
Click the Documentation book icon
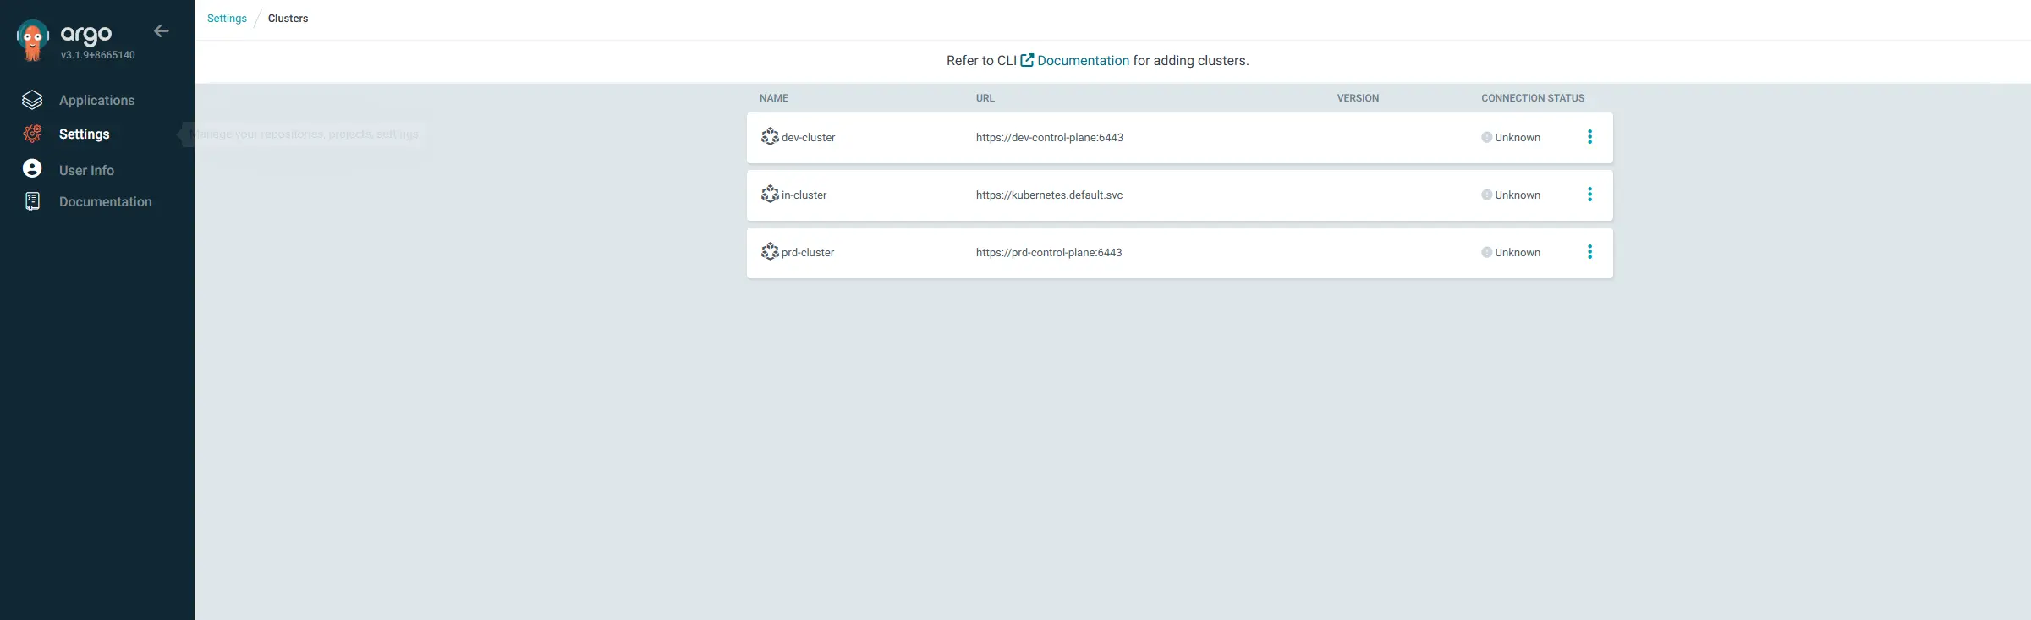32,201
